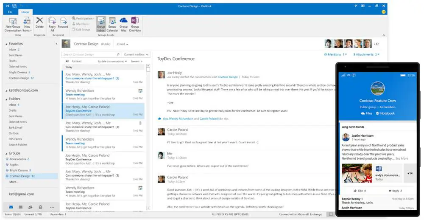Image resolution: width=424 pixels, height=220 pixels.
Task: Expand the Attachments 3 dropdown
Action: pos(366,54)
